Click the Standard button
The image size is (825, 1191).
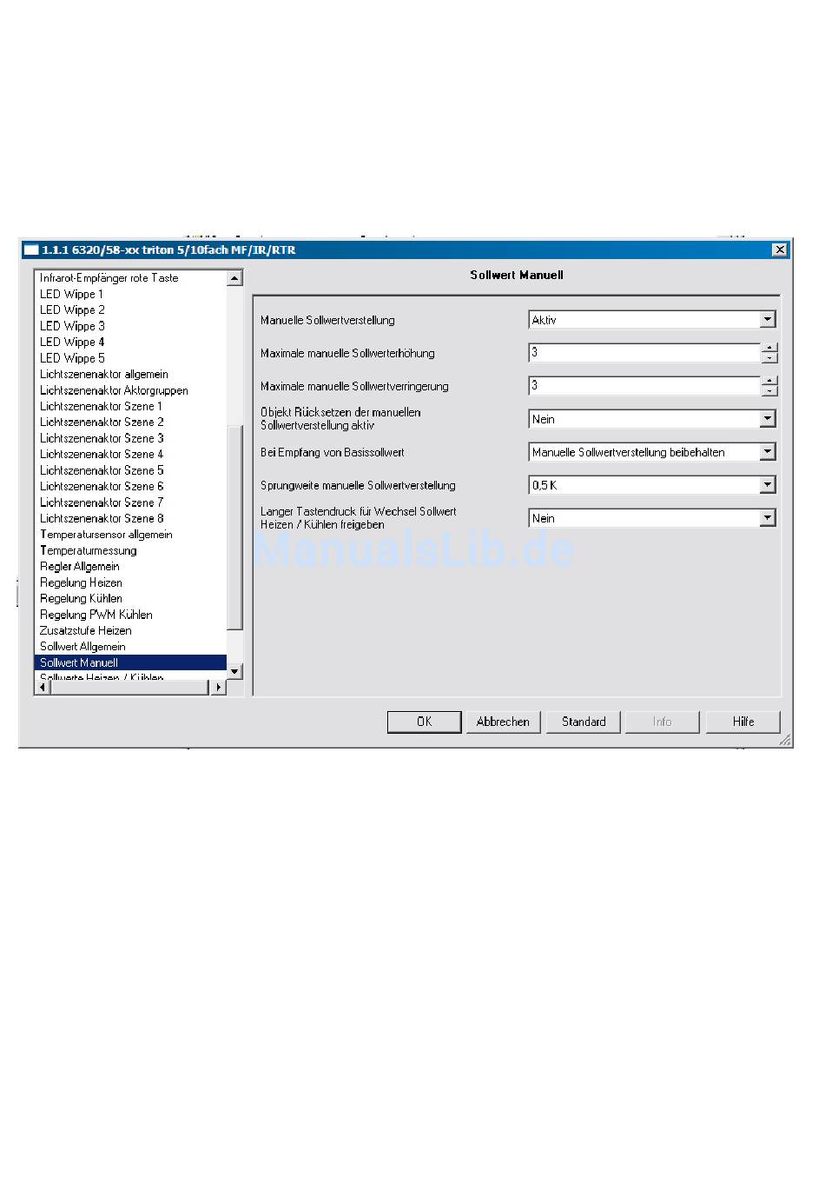[x=584, y=722]
